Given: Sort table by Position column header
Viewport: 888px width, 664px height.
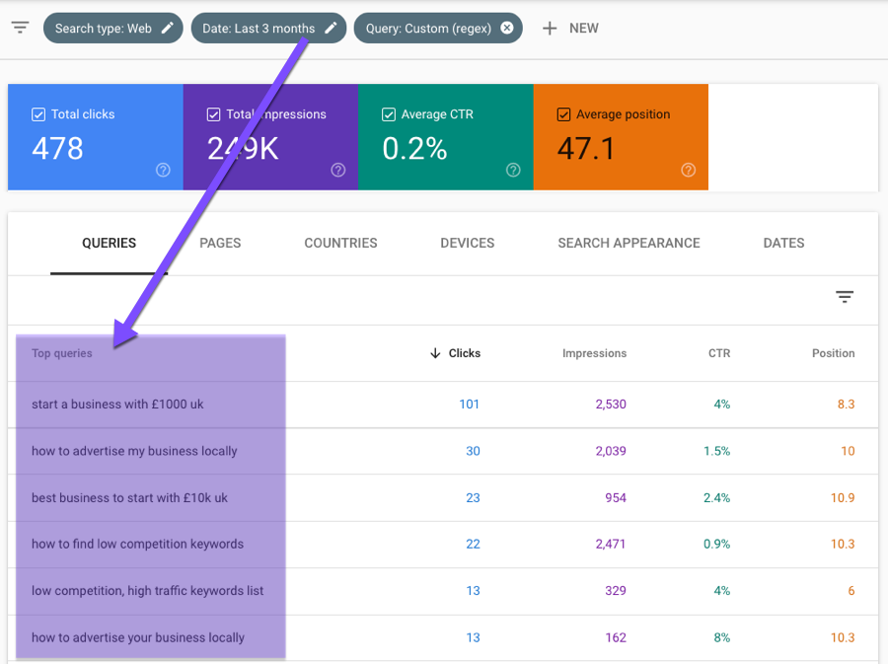Looking at the screenshot, I should pyautogui.click(x=833, y=353).
